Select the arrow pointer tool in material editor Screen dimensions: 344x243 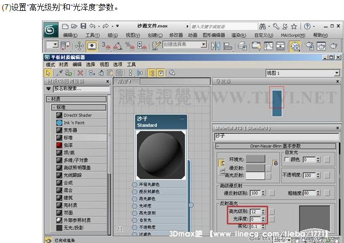49,72
